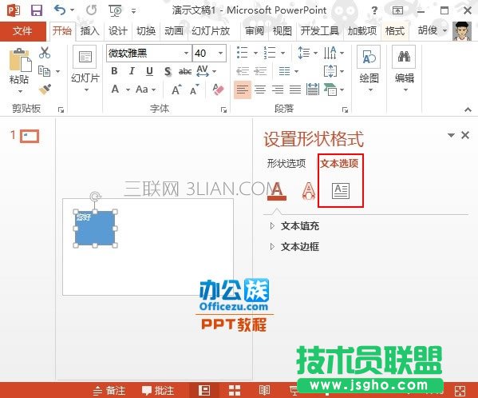Open align text vertical options
The width and height of the screenshot is (478, 398).
click(334, 71)
